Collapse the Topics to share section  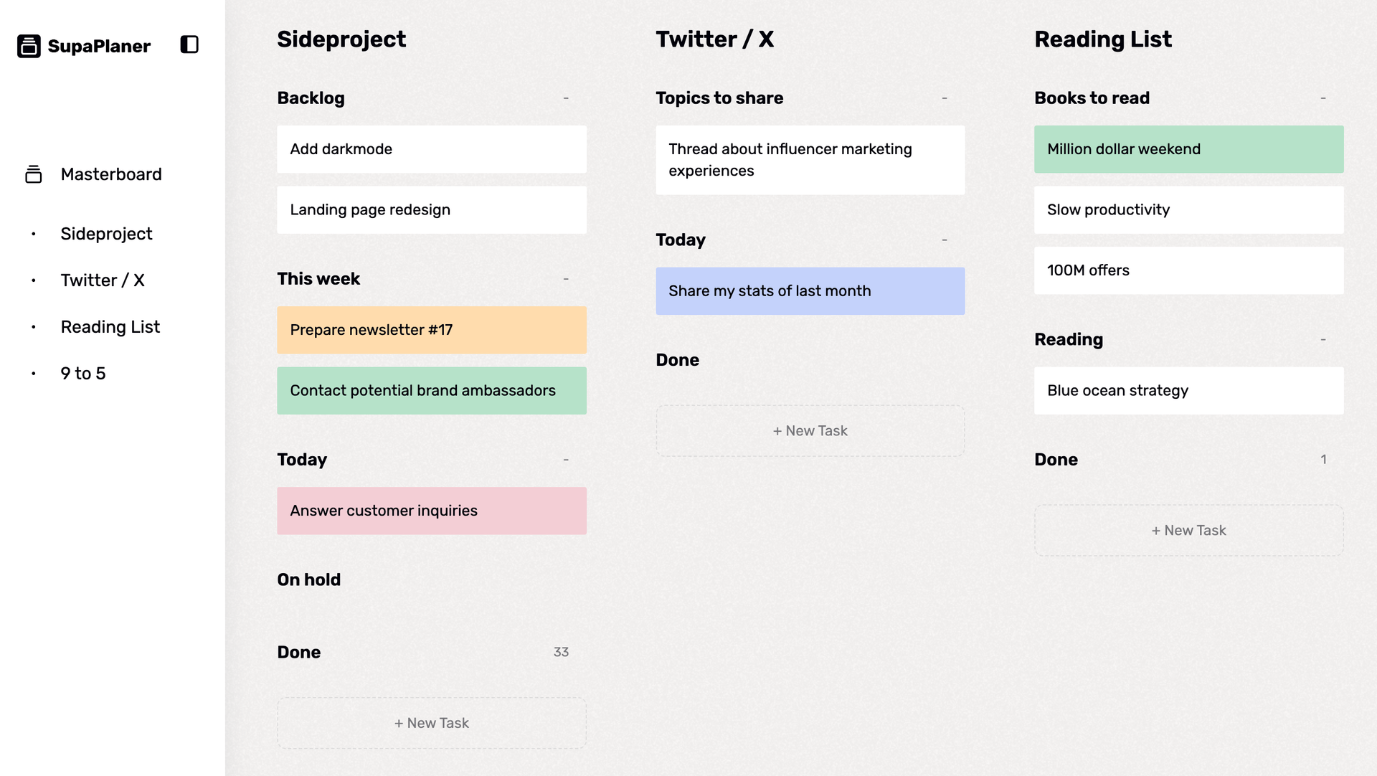click(x=945, y=98)
